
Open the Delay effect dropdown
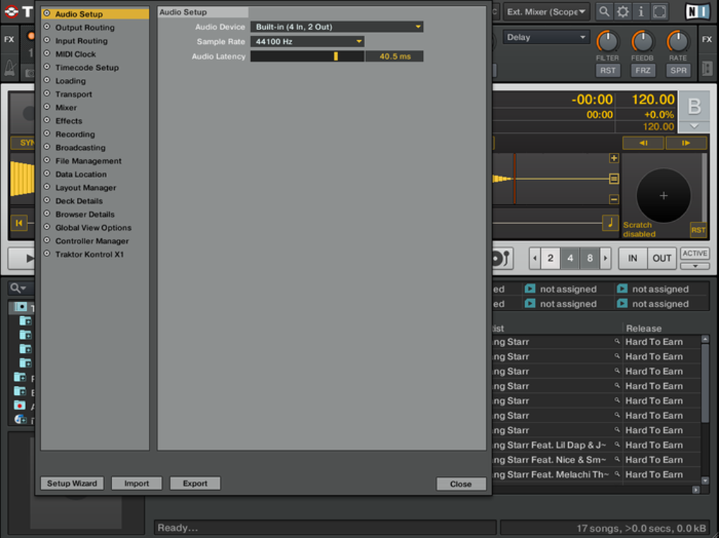coord(546,37)
